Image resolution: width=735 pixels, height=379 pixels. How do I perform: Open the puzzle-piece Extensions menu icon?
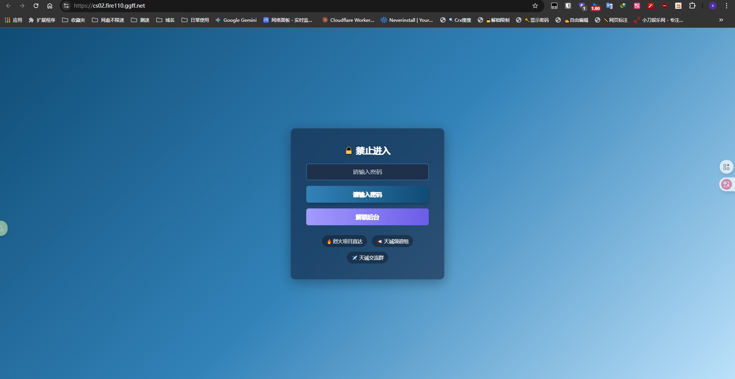click(x=692, y=6)
